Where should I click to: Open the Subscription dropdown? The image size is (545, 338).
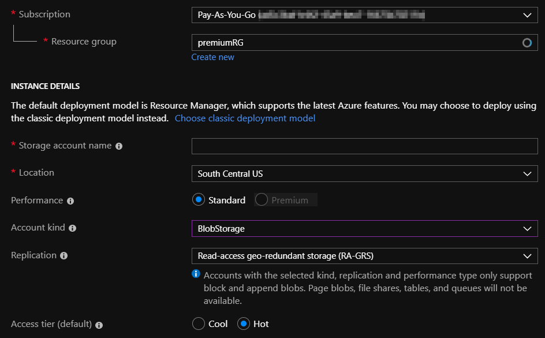coord(364,15)
